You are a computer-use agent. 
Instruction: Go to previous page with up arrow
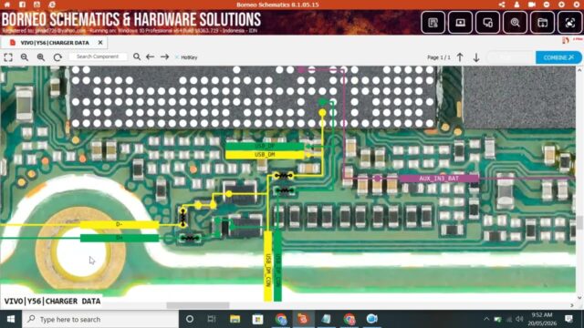pyautogui.click(x=460, y=57)
